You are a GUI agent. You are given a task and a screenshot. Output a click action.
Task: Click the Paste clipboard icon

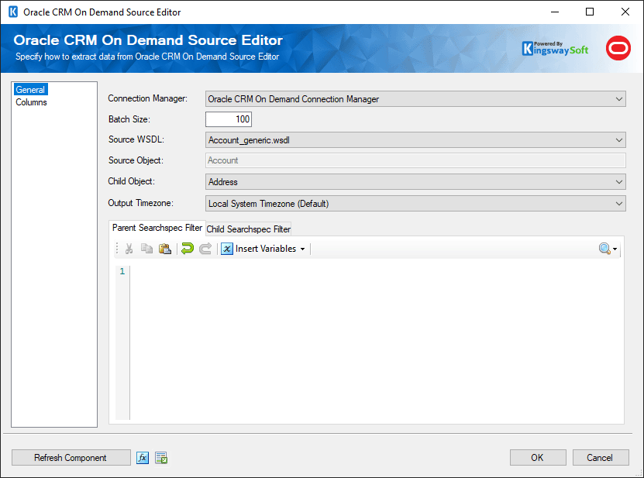165,249
